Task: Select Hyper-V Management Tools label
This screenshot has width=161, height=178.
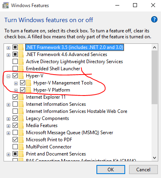Action: [x=63, y=83]
